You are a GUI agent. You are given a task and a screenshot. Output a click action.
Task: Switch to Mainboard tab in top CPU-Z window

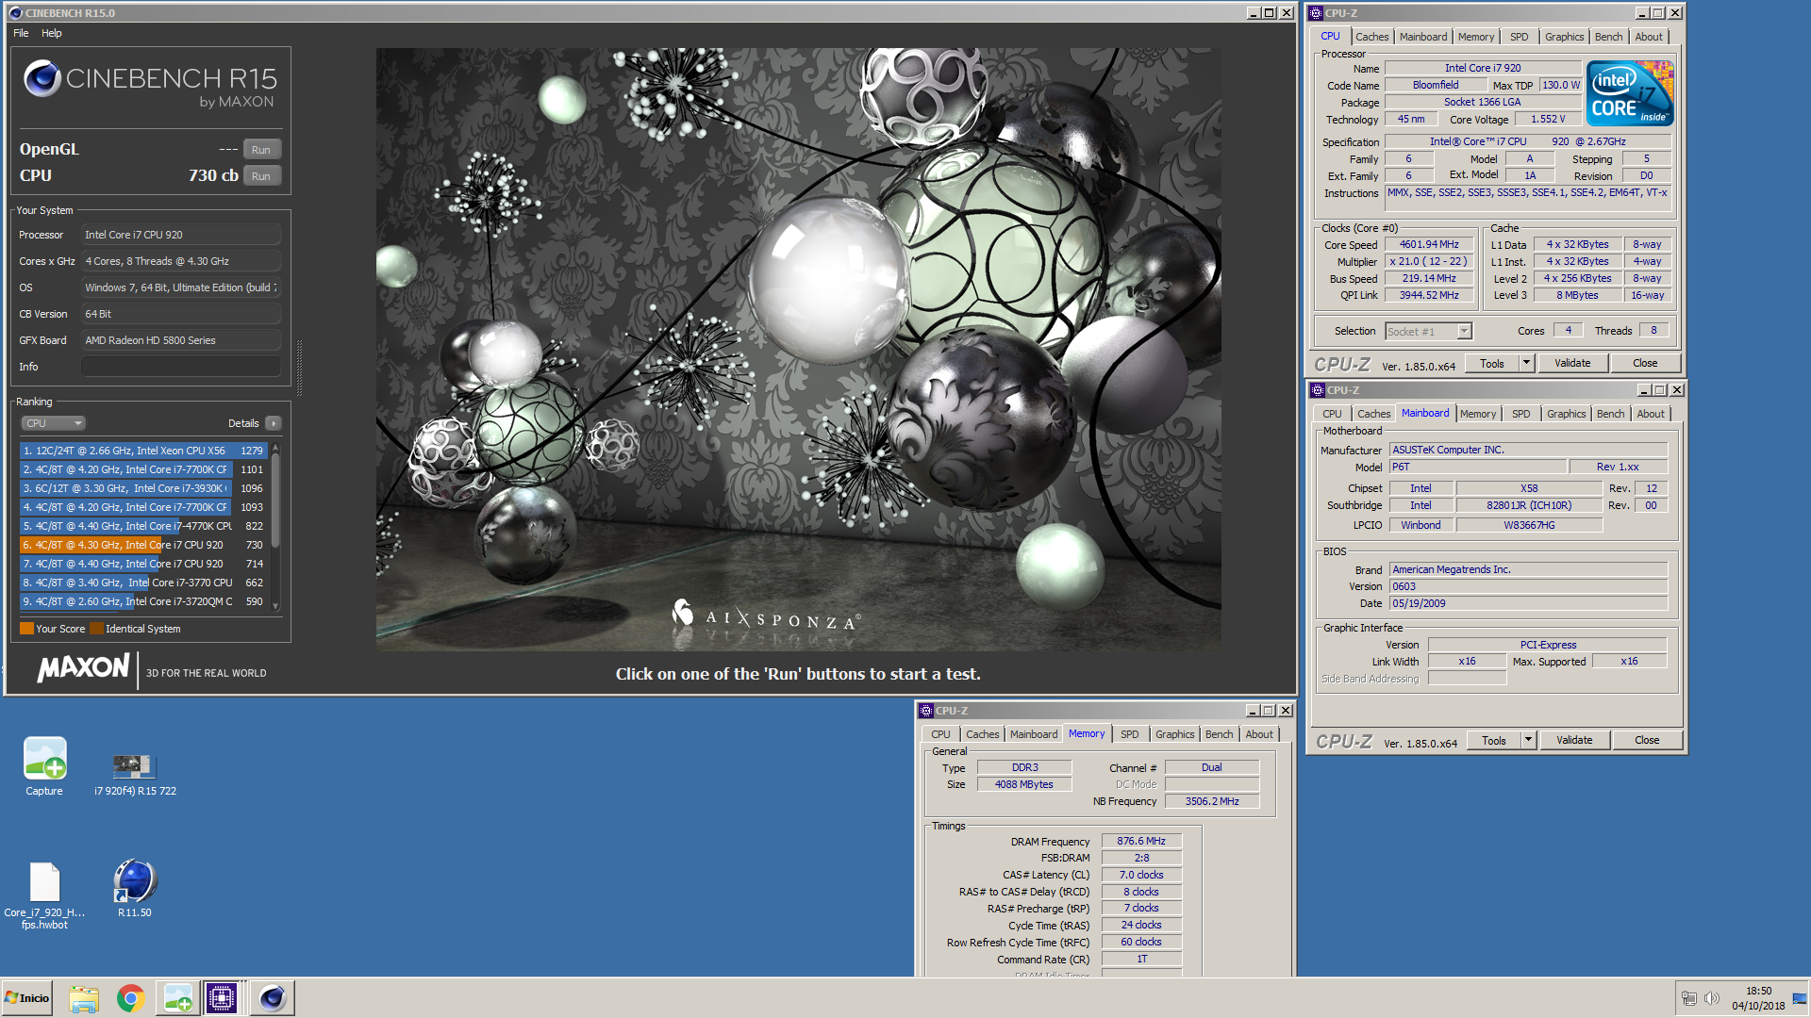(x=1423, y=37)
